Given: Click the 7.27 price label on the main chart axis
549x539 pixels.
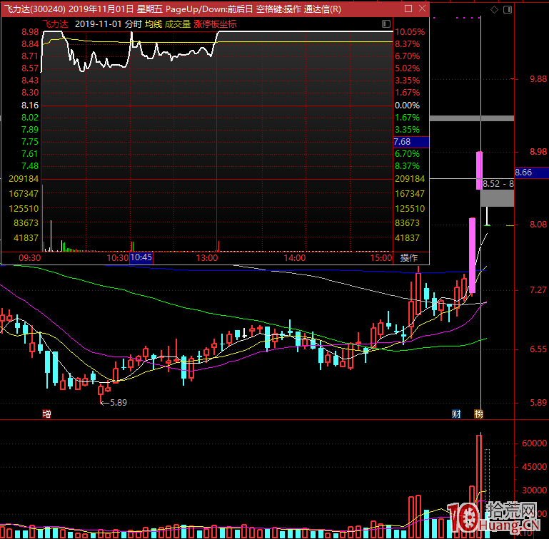Looking at the screenshot, I should [x=538, y=290].
